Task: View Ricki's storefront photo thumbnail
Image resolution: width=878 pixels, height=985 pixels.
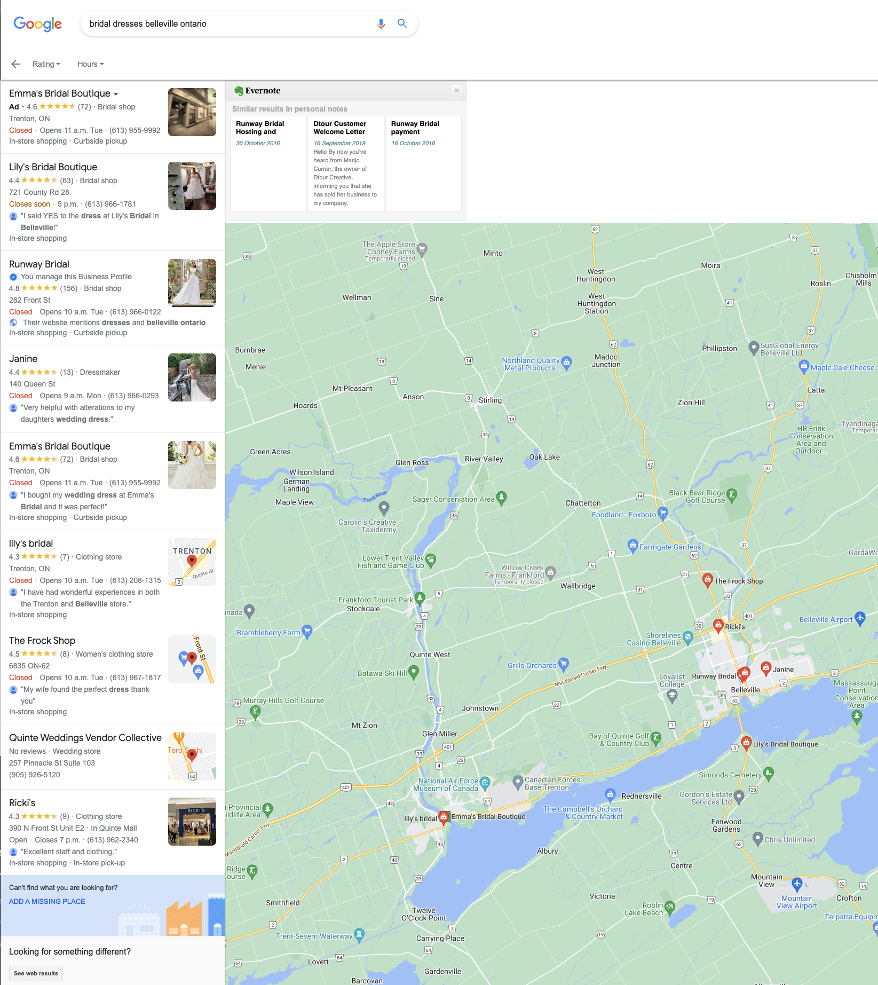Action: click(x=192, y=822)
